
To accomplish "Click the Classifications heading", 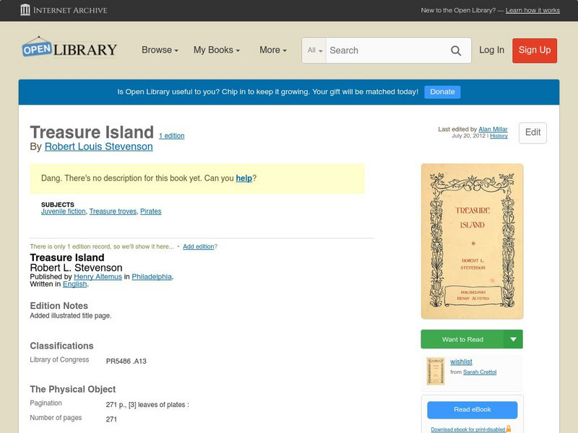I will click(61, 346).
